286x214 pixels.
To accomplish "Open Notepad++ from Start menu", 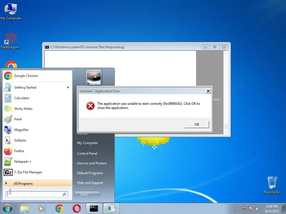I will coord(37,162).
